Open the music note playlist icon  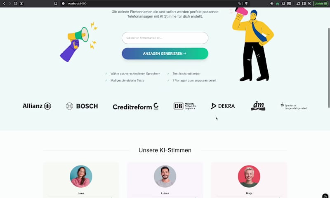298,4
